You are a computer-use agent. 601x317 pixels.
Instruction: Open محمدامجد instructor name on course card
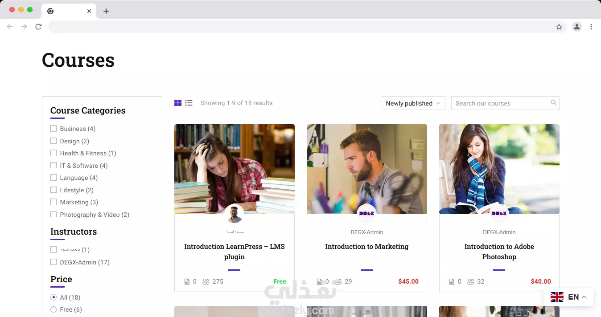235,232
